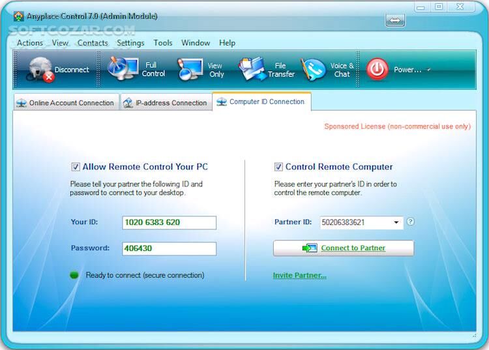The height and width of the screenshot is (350, 489).
Task: Switch to IP-address Connection tab
Action: tap(166, 102)
